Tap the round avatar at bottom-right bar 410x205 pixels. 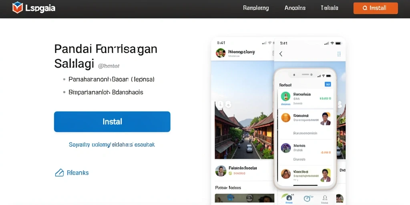click(x=340, y=198)
